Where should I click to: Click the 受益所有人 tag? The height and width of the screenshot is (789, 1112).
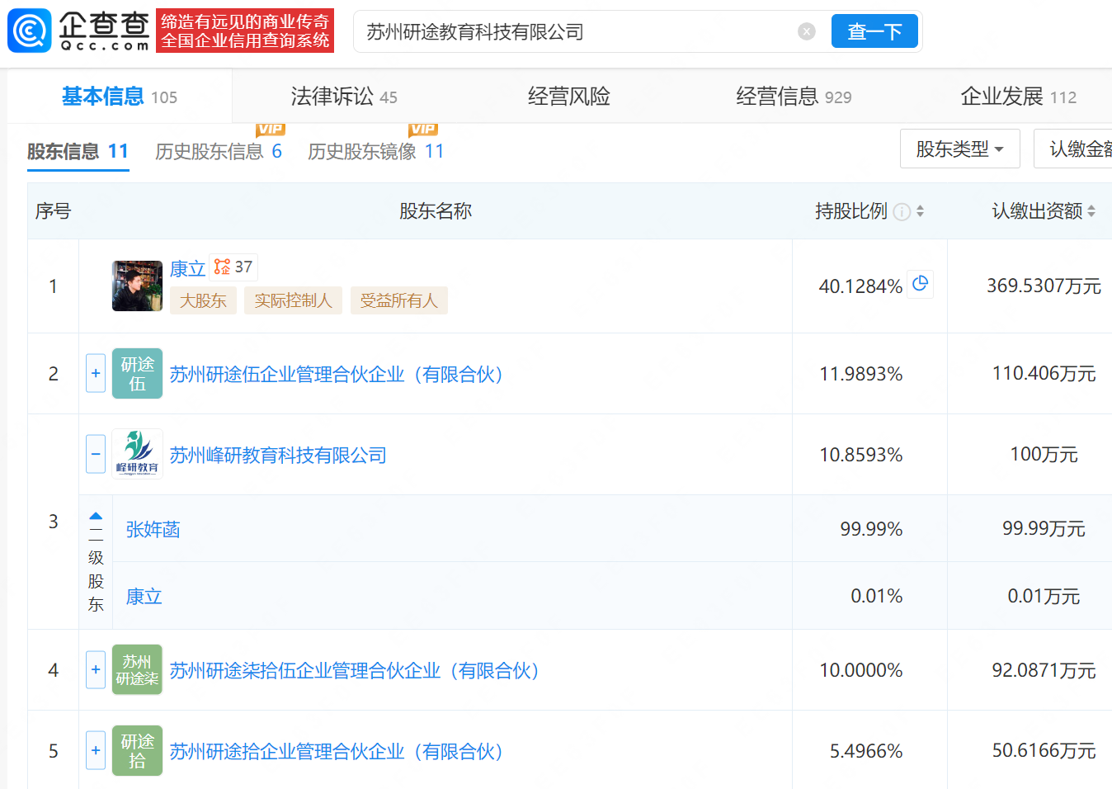click(399, 300)
